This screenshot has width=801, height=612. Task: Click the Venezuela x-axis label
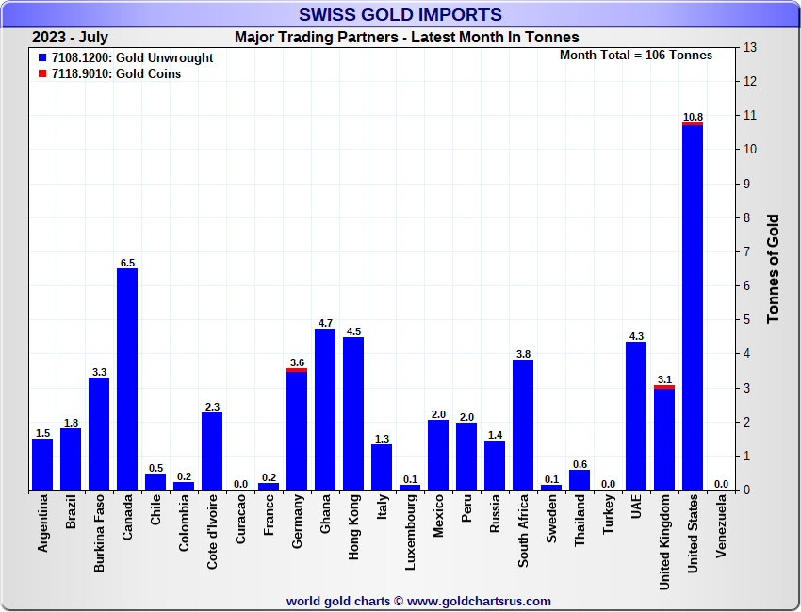coord(721,531)
